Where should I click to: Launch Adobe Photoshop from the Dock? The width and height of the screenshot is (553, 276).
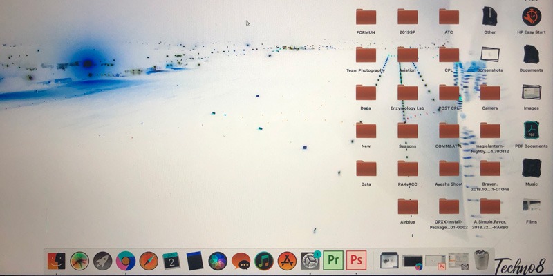click(x=356, y=261)
